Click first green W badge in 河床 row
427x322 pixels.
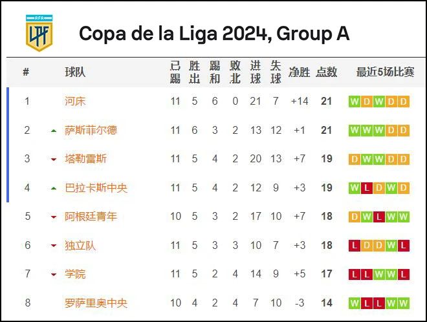click(355, 102)
